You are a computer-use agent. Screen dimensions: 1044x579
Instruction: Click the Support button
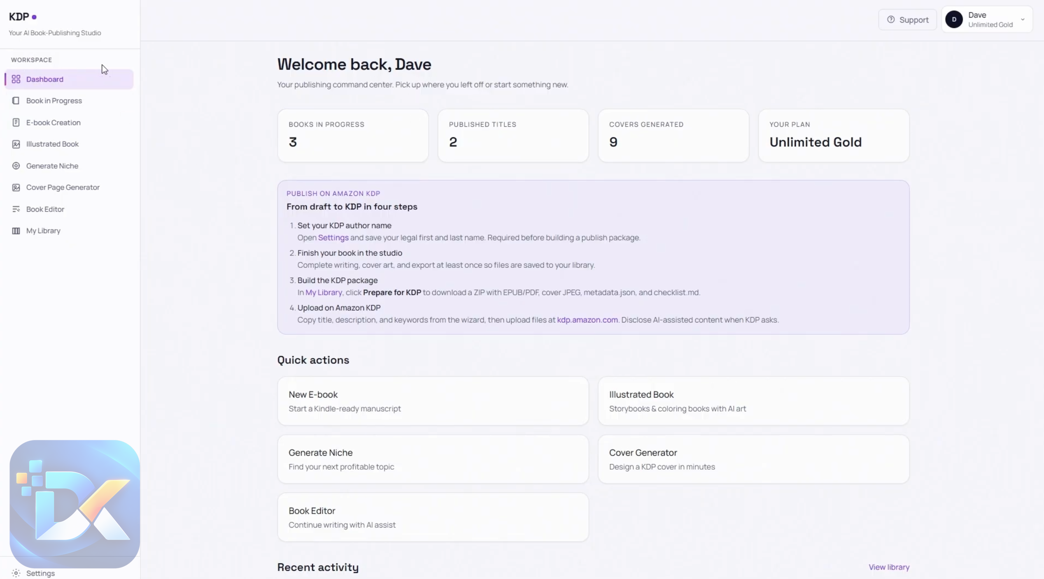(x=907, y=19)
